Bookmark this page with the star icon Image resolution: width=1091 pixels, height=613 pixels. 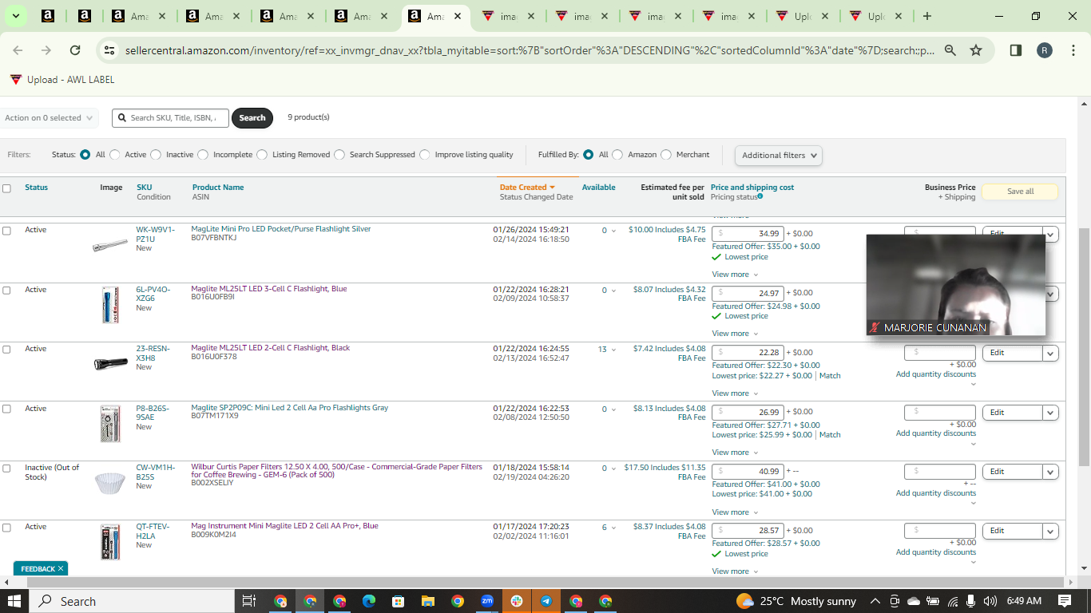976,50
